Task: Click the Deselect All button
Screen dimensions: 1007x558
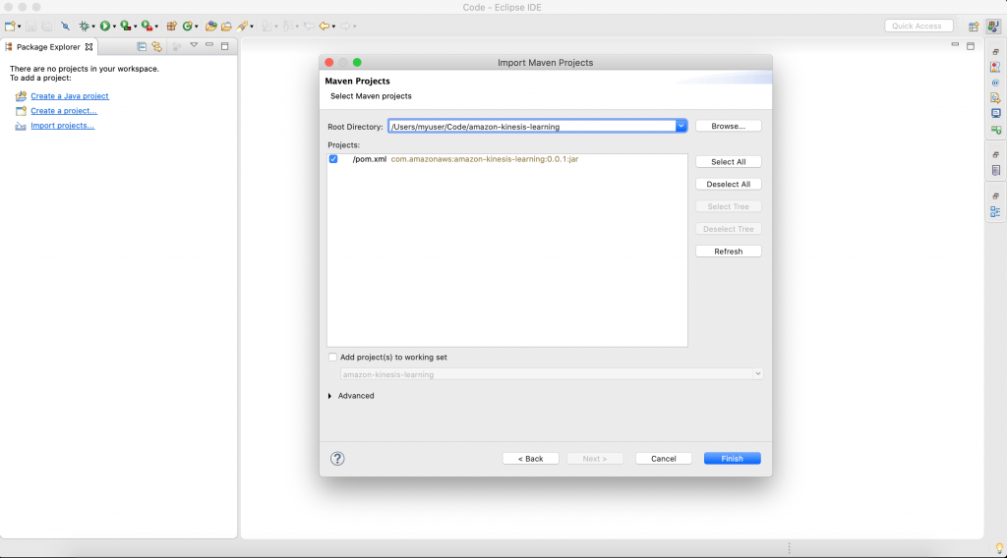Action: (x=729, y=184)
